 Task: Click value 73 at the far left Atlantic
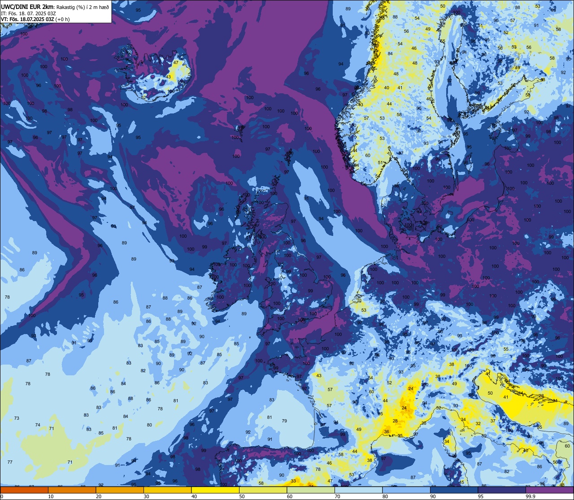[17, 418]
